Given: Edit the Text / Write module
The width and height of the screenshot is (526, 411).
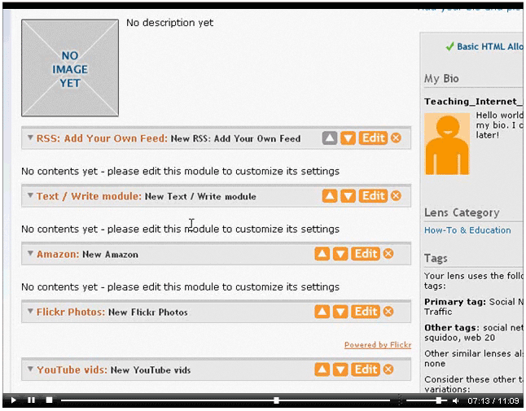Looking at the screenshot, I should pos(373,196).
